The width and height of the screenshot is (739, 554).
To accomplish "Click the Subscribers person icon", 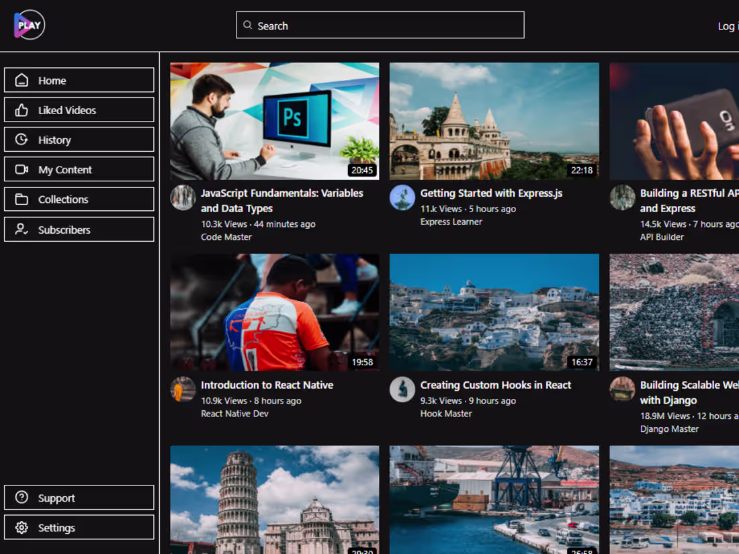I will pyautogui.click(x=21, y=230).
